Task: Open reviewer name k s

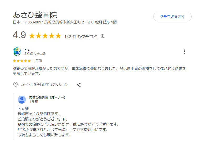Action: click(27, 50)
